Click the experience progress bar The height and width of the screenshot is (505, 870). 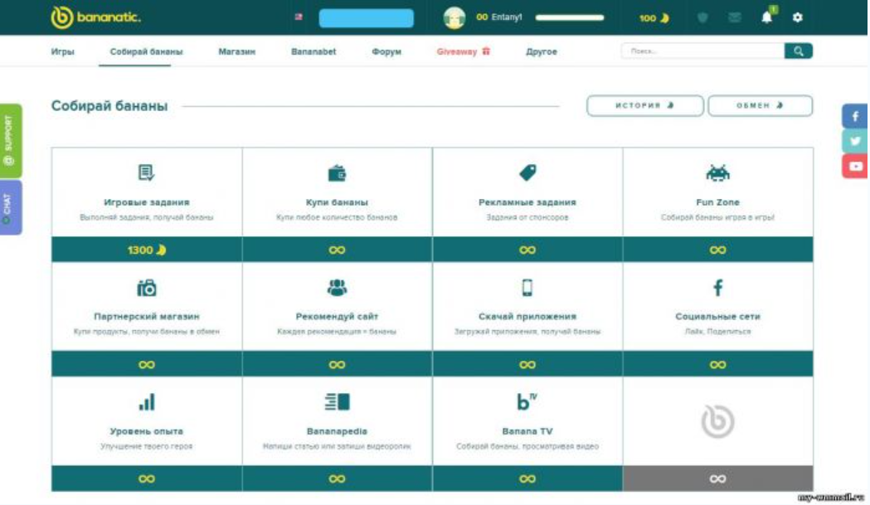(569, 17)
